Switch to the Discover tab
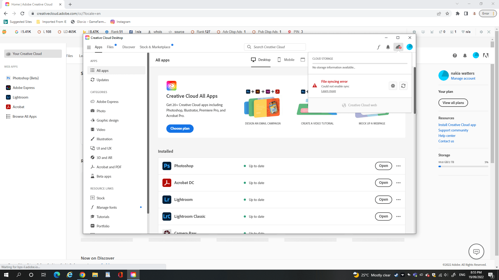Image resolution: width=499 pixels, height=280 pixels. coord(129,47)
